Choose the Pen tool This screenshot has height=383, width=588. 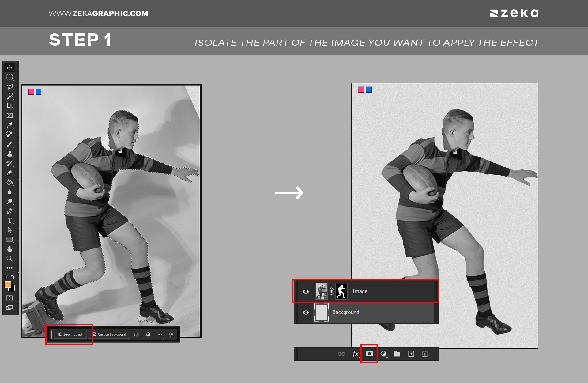9,211
